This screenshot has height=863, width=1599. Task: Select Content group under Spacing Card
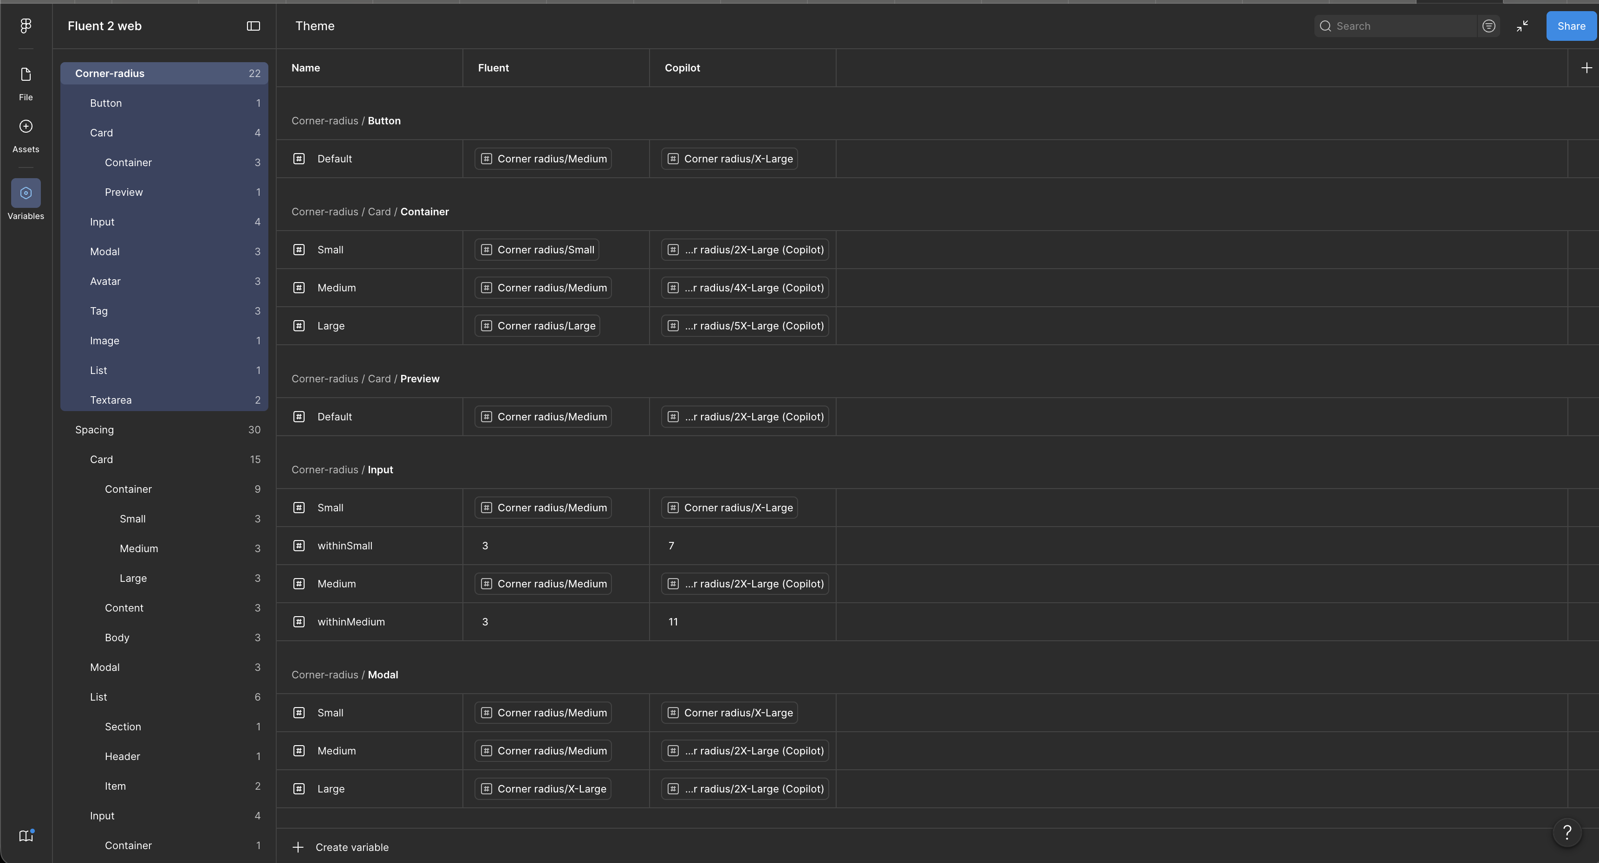(x=164, y=608)
